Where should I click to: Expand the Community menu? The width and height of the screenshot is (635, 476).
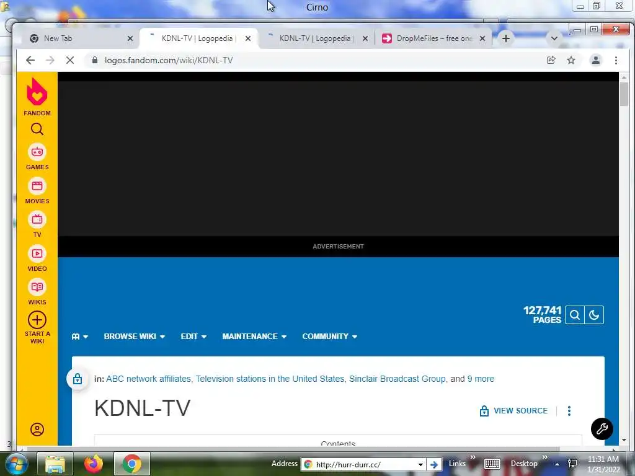click(330, 337)
